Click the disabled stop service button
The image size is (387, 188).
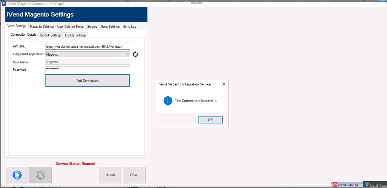click(40, 175)
